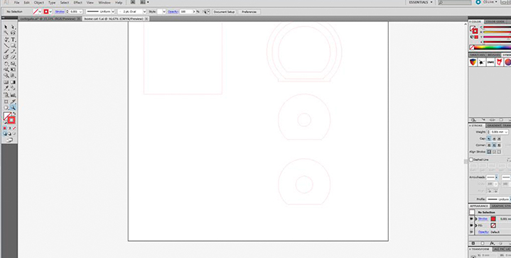The image size is (511, 258).
Task: Click Add New Effect fx icon
Action: [493, 243]
